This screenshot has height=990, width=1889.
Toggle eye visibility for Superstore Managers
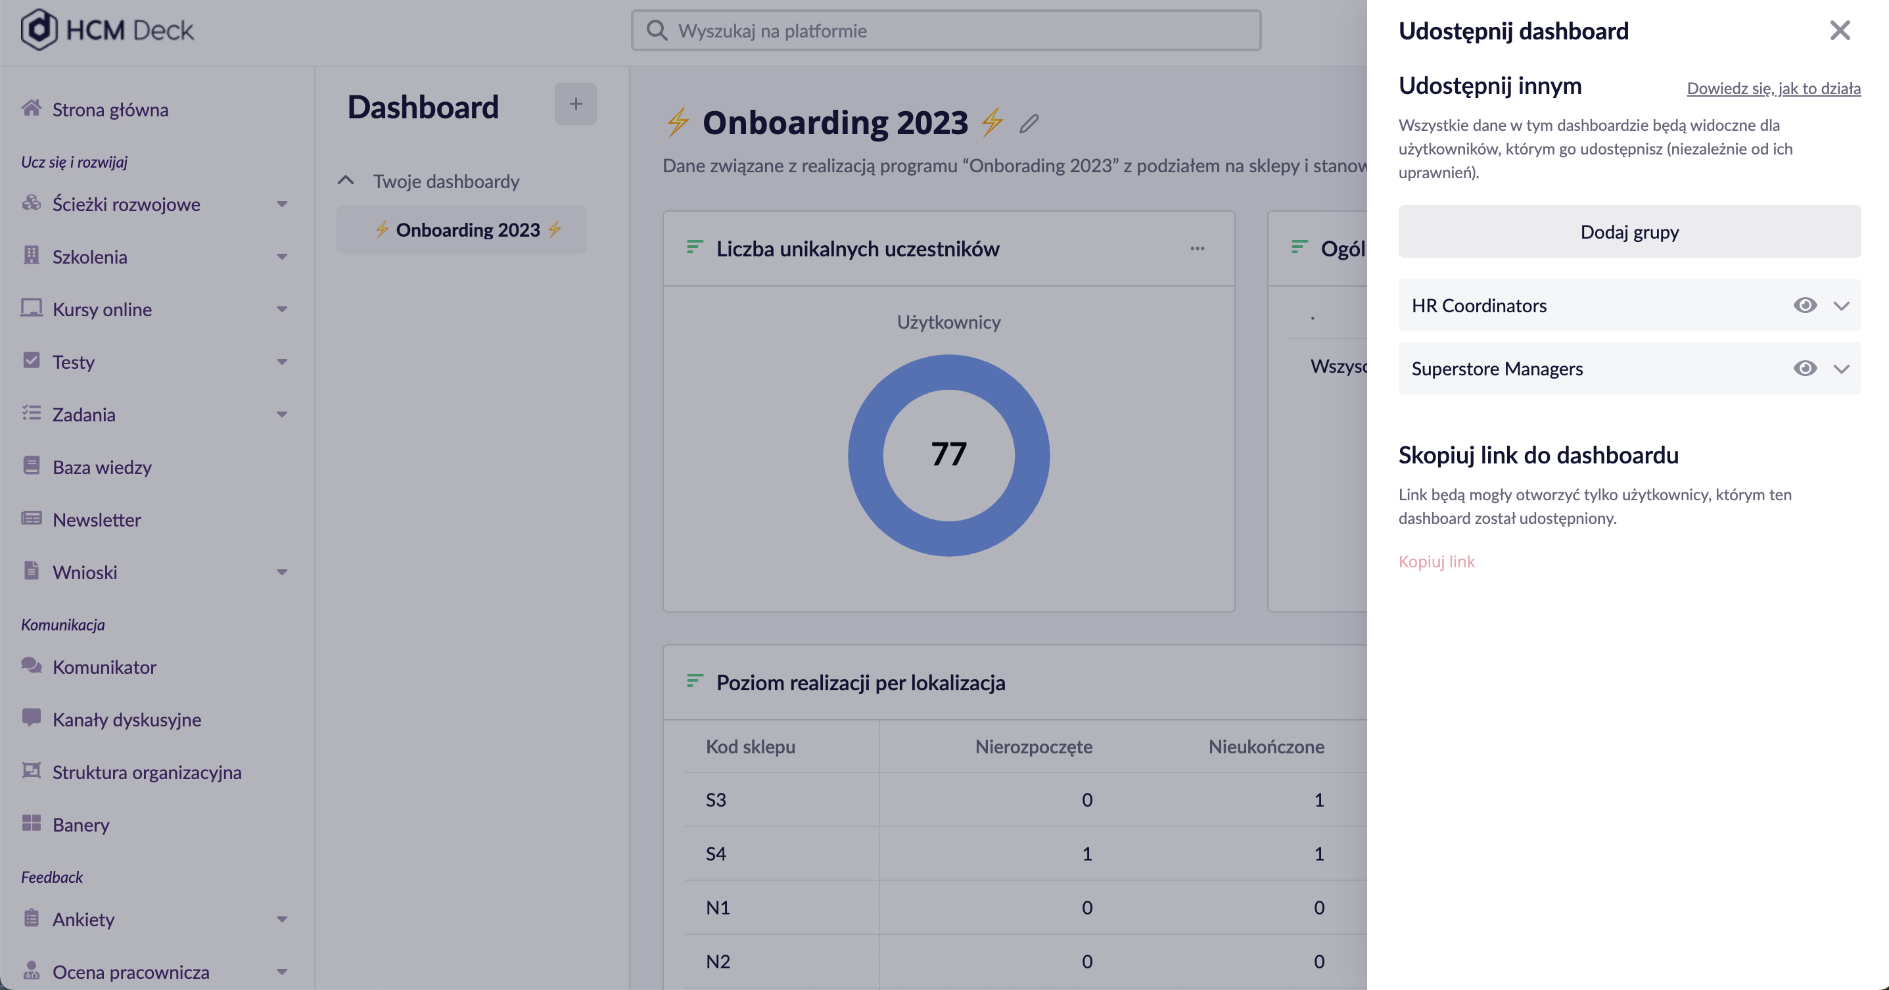coord(1805,368)
